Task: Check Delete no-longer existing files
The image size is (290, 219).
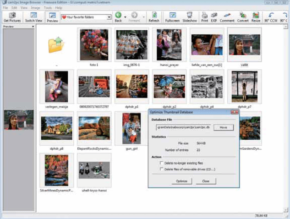Action: (161, 163)
